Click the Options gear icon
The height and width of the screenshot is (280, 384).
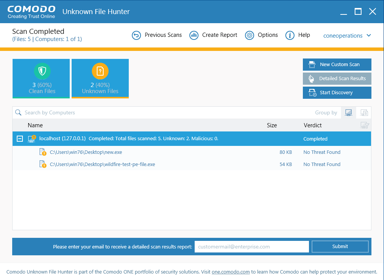pos(249,35)
